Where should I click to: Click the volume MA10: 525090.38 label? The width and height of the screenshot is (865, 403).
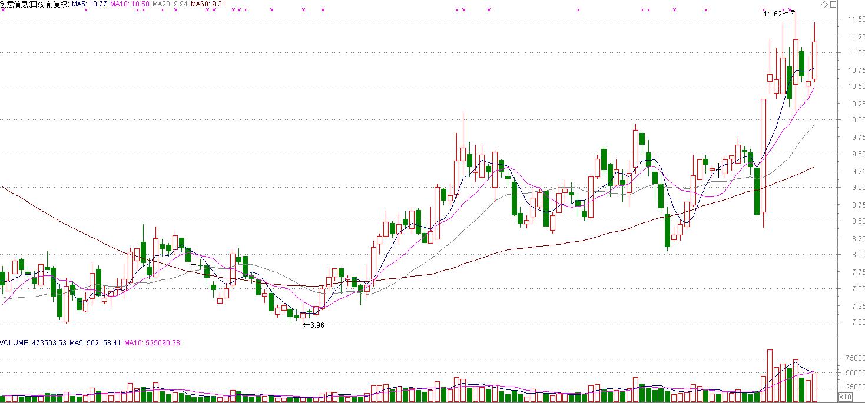(152, 343)
